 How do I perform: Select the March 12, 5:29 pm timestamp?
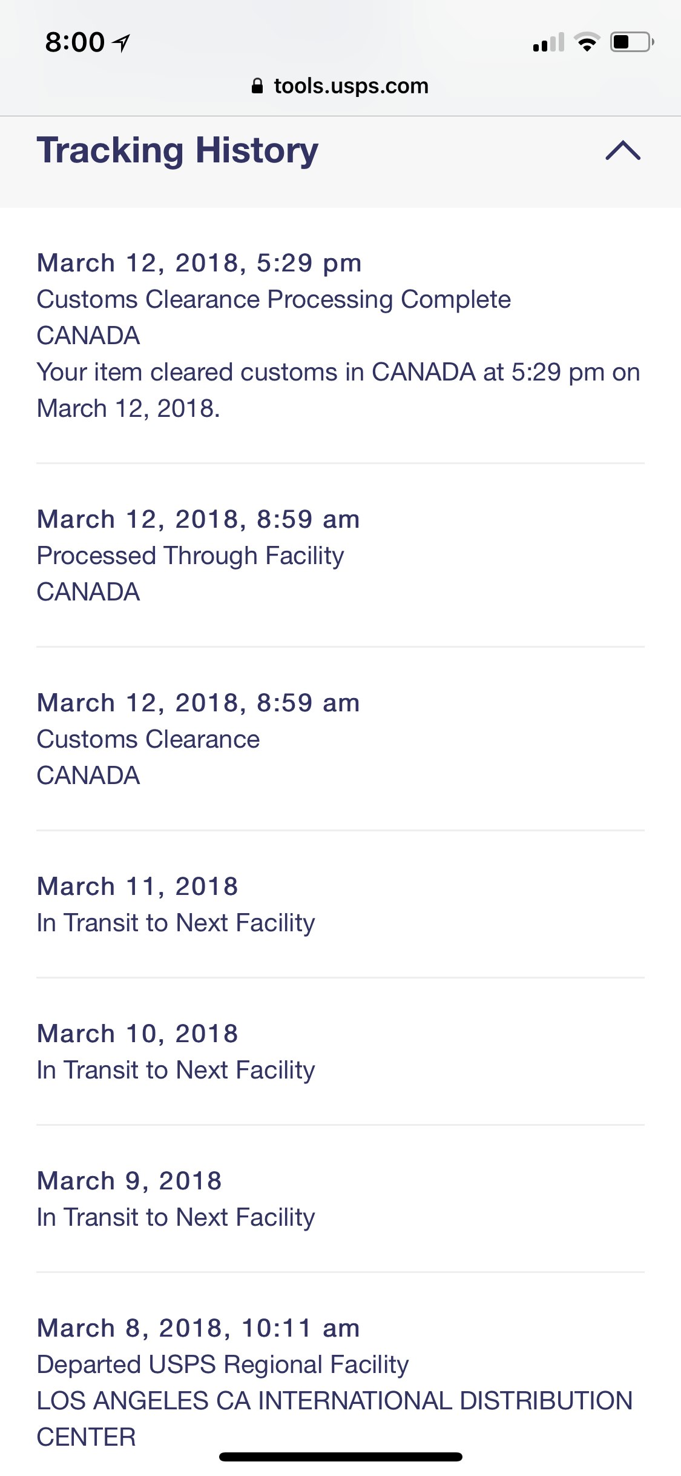[199, 263]
